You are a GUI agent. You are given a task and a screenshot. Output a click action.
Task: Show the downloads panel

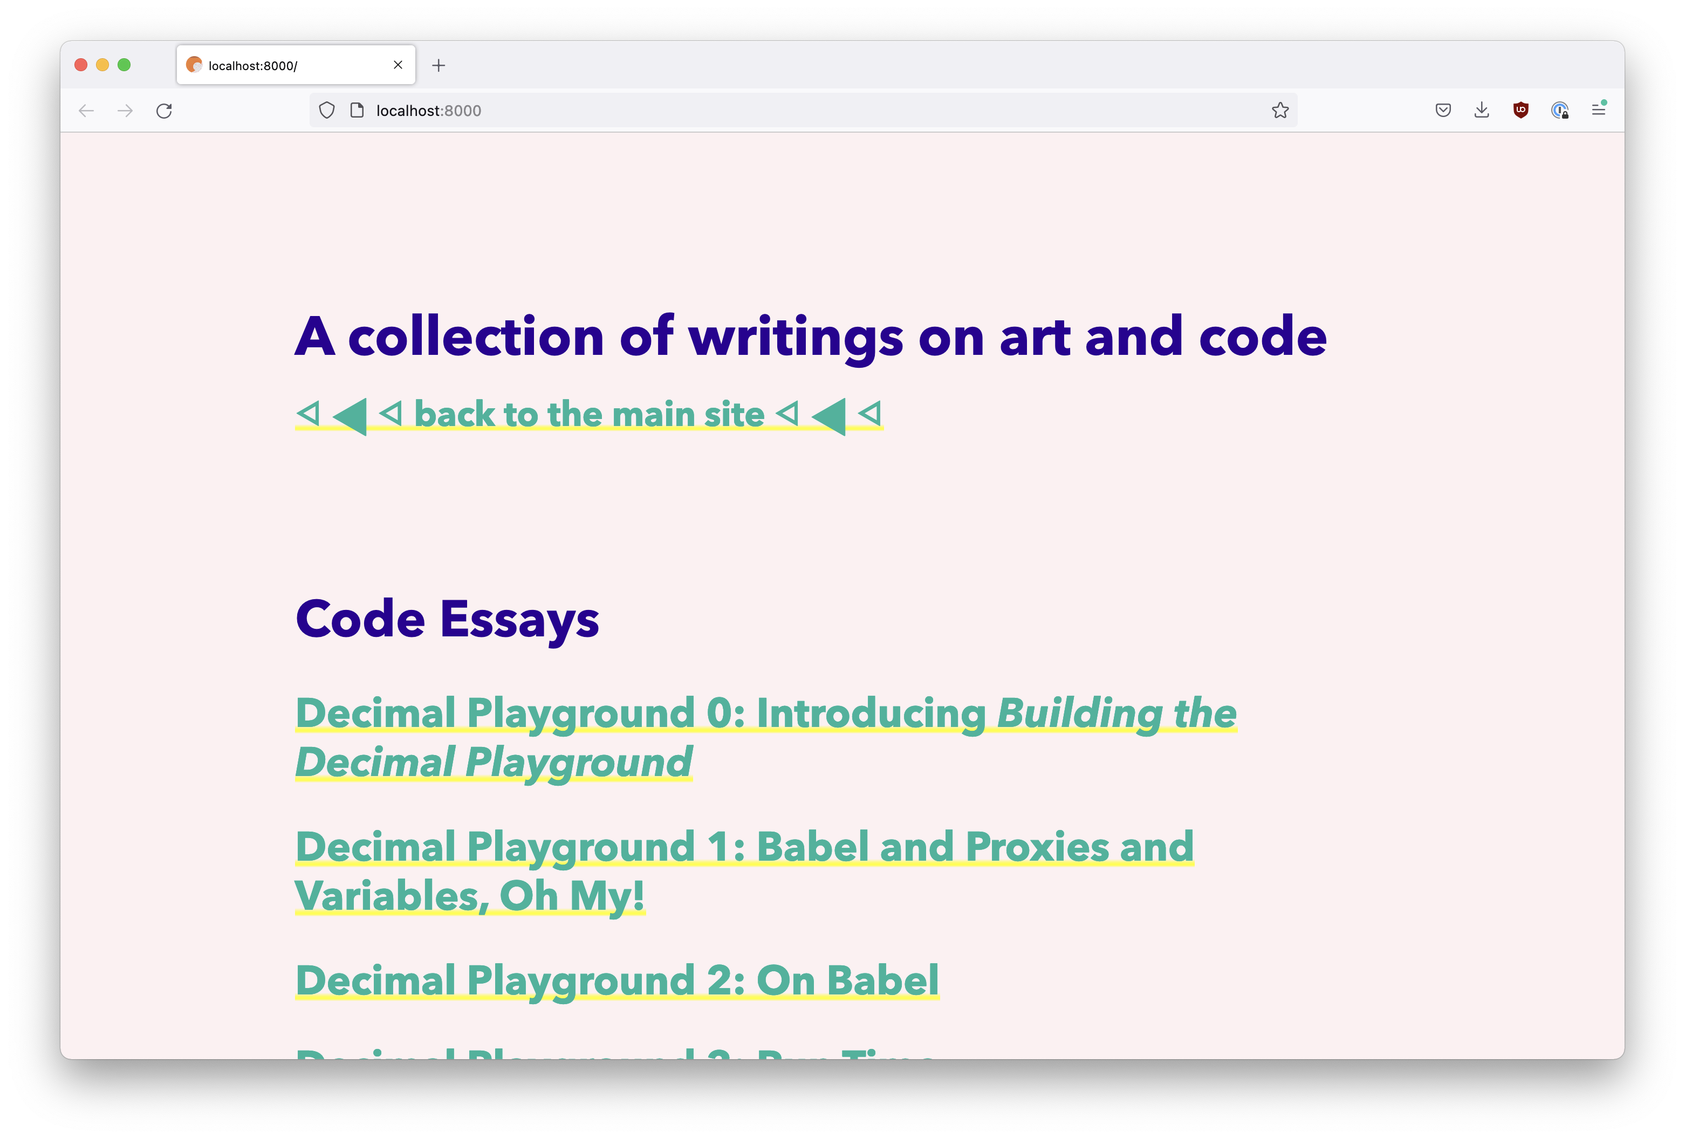point(1481,110)
